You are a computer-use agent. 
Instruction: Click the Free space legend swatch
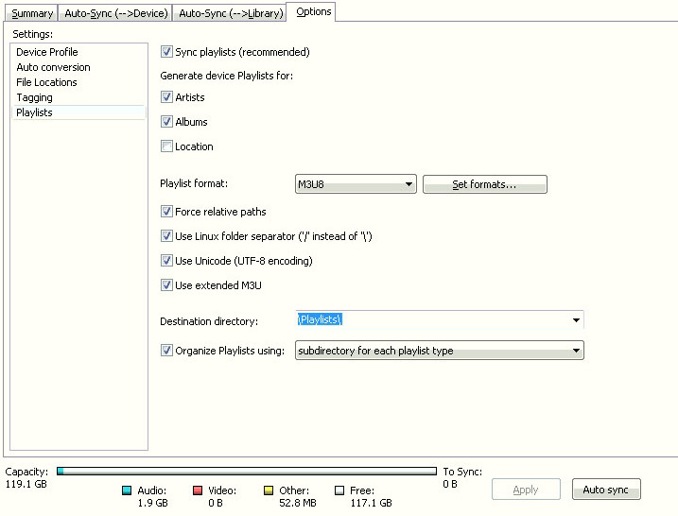pyautogui.click(x=339, y=490)
